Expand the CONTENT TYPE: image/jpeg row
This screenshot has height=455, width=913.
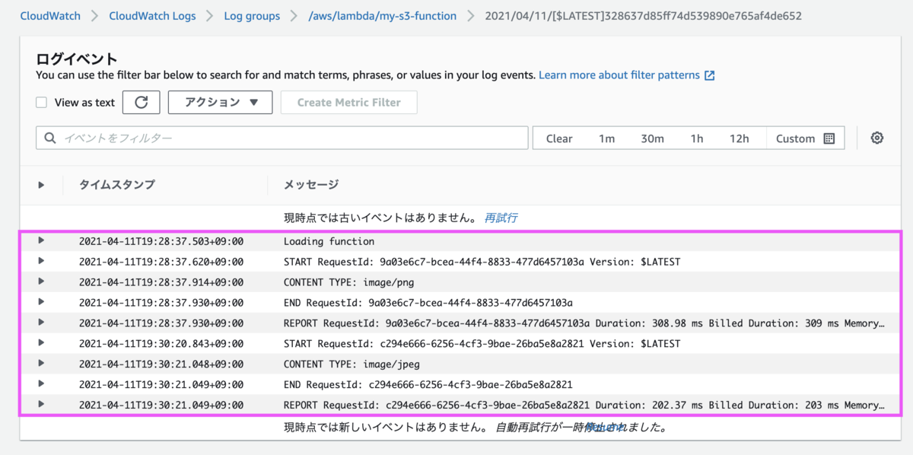(41, 363)
